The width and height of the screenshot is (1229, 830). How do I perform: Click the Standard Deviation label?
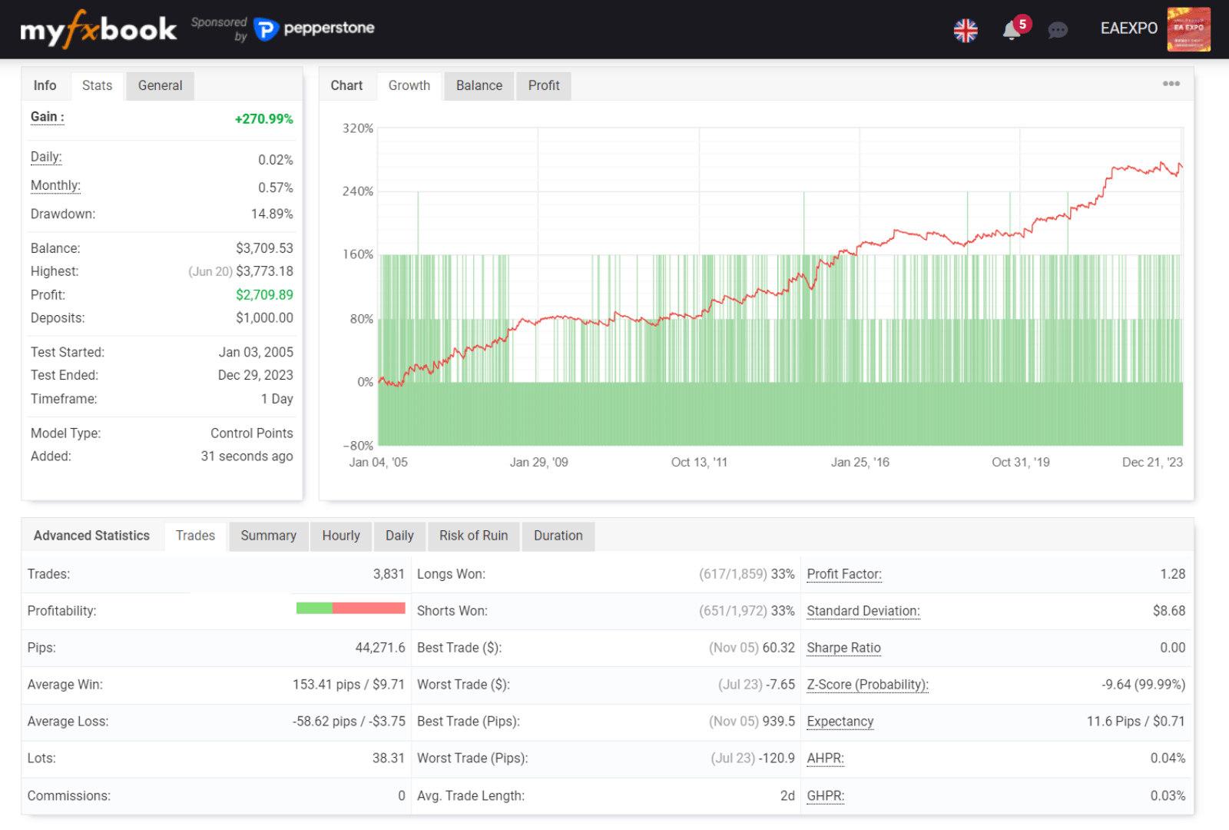point(863,611)
